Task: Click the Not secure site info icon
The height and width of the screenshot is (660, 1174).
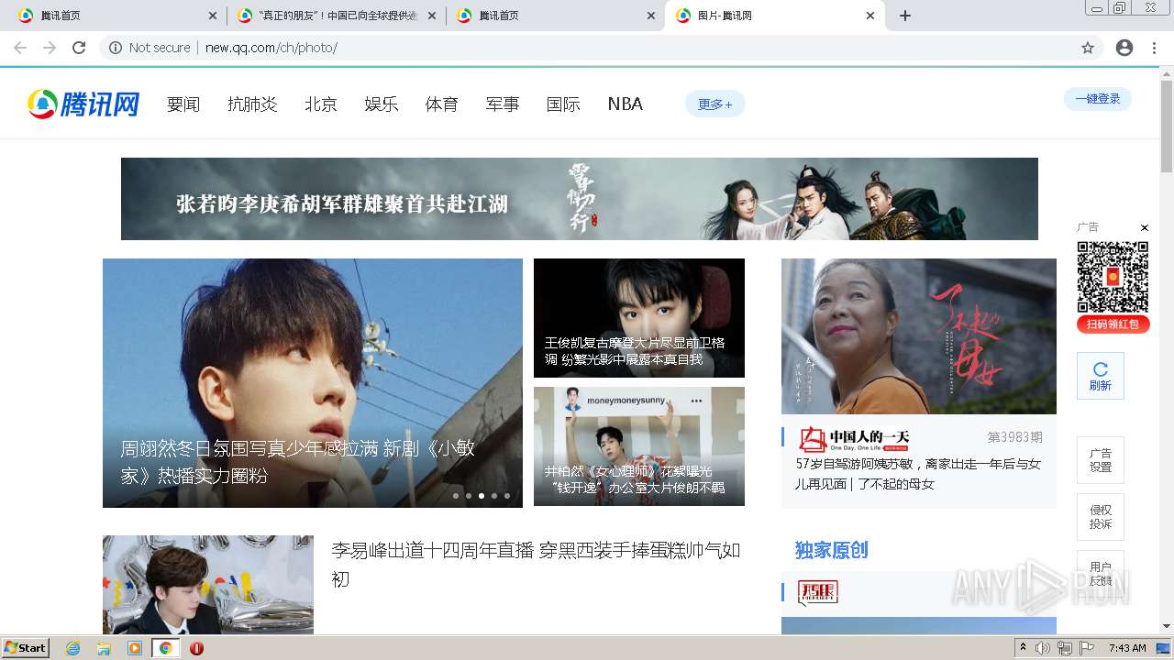Action: click(116, 48)
